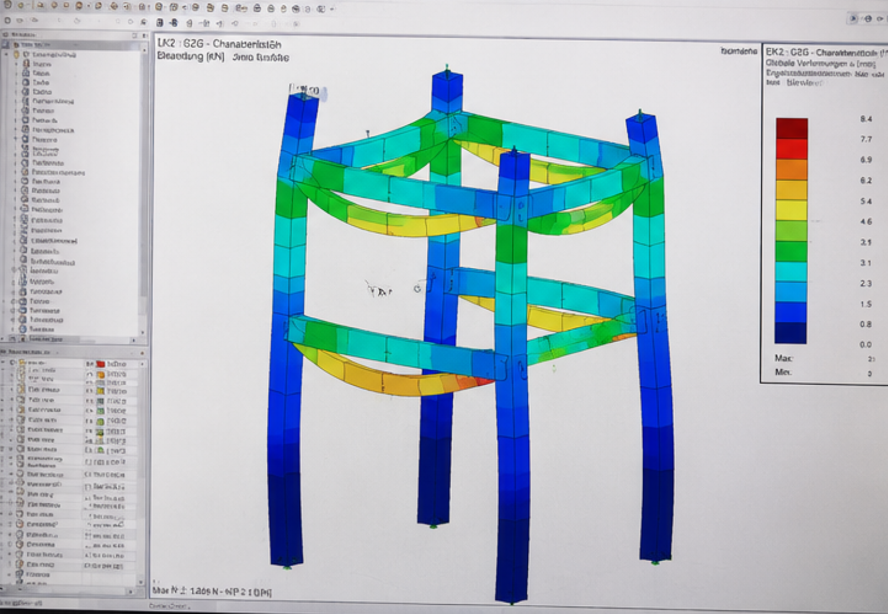
Task: Click the cyan legend color swatch
Action: (792, 272)
